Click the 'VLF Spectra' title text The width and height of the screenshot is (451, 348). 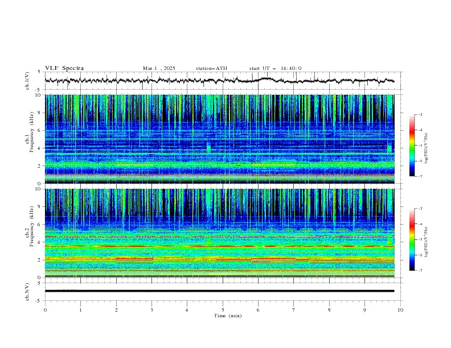point(64,68)
